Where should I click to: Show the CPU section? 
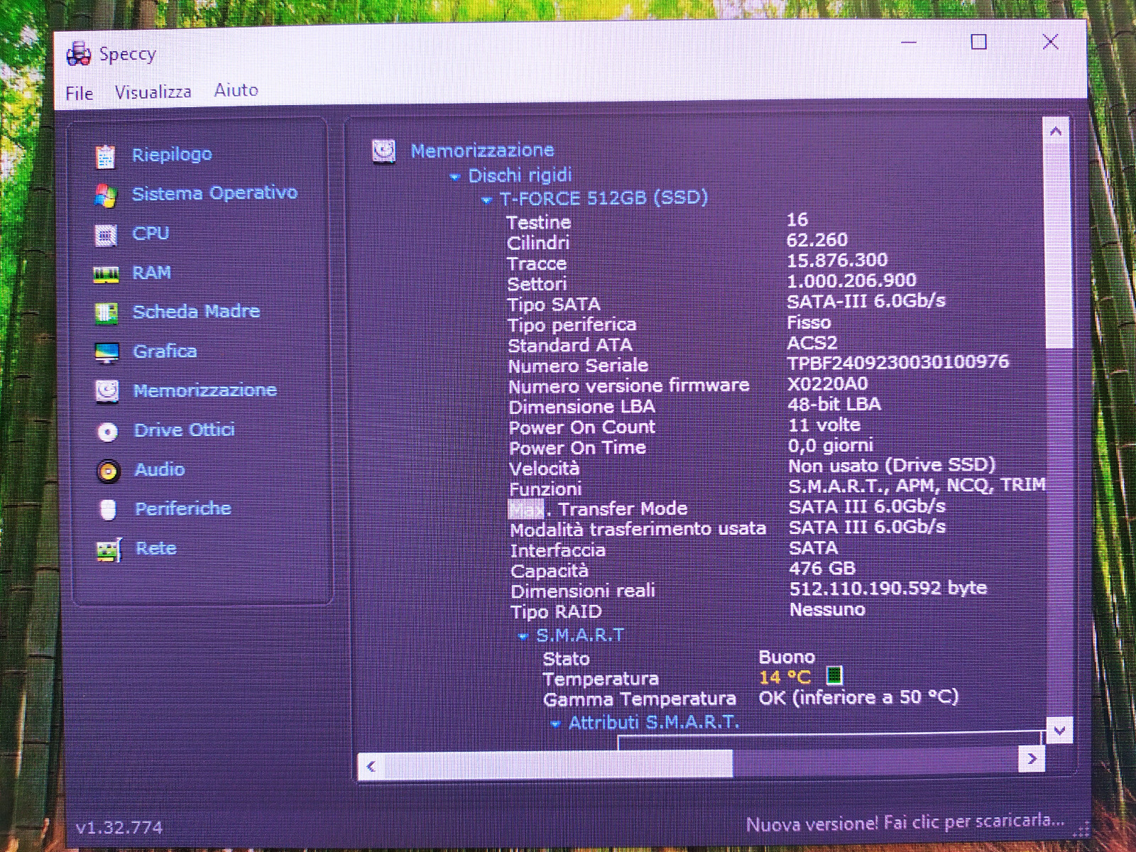tap(151, 233)
